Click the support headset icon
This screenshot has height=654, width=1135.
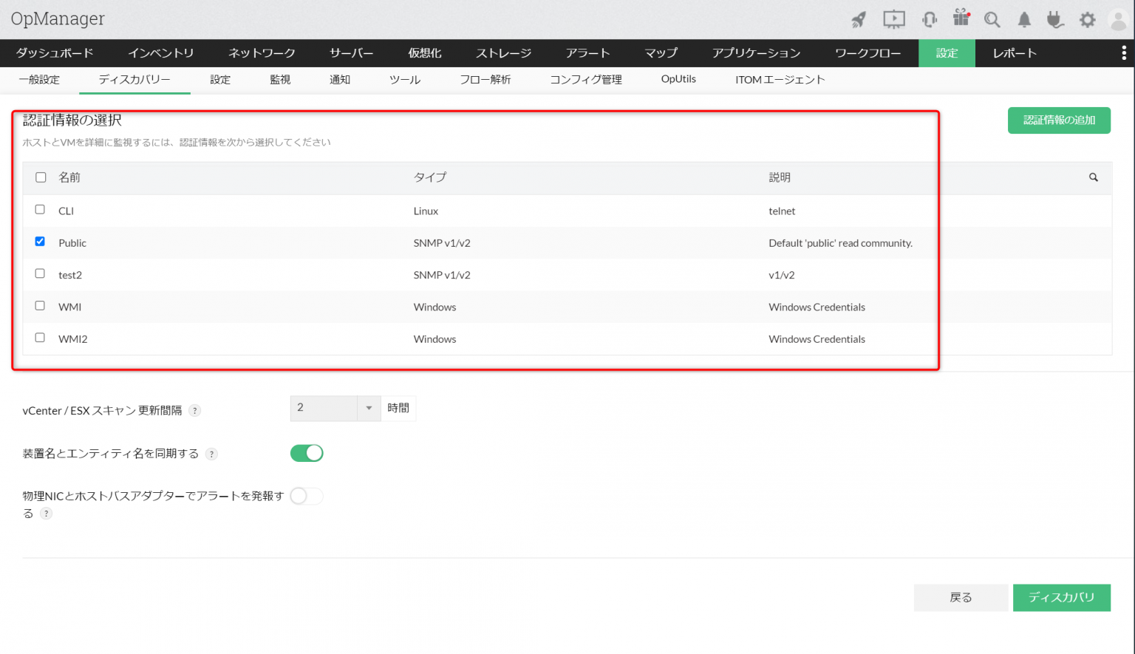[929, 19]
